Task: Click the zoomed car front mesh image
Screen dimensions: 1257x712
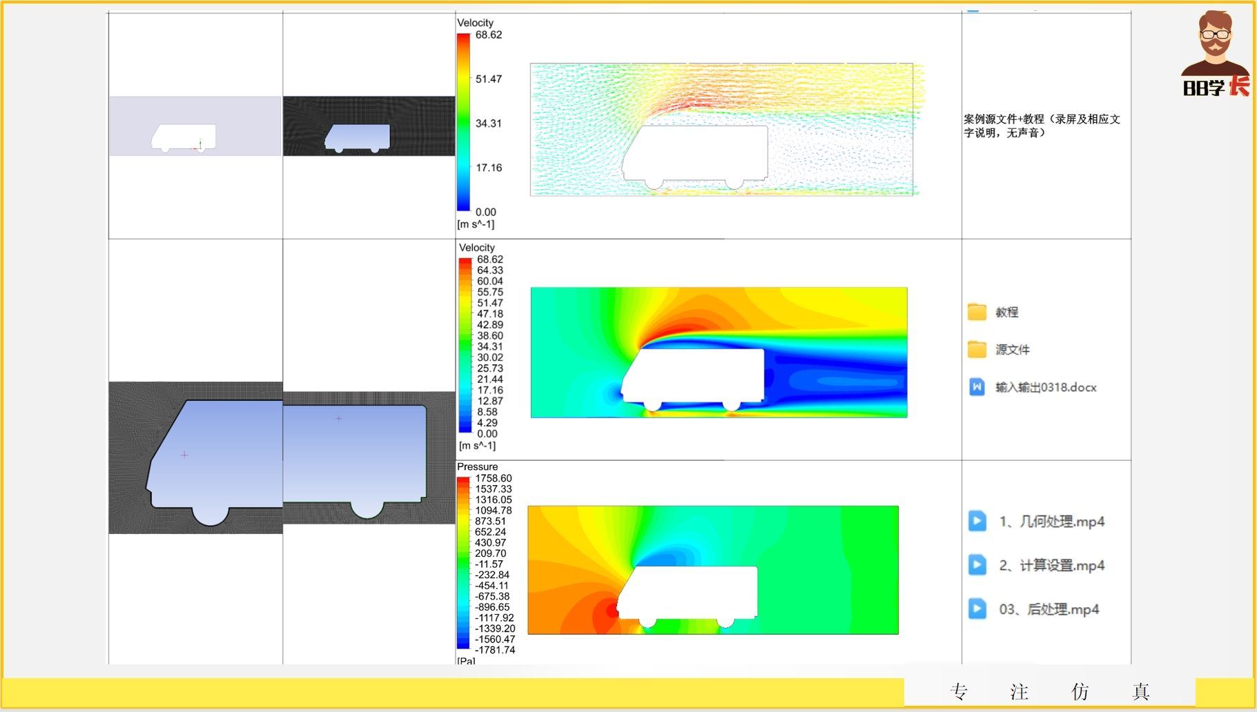Action: (195, 457)
